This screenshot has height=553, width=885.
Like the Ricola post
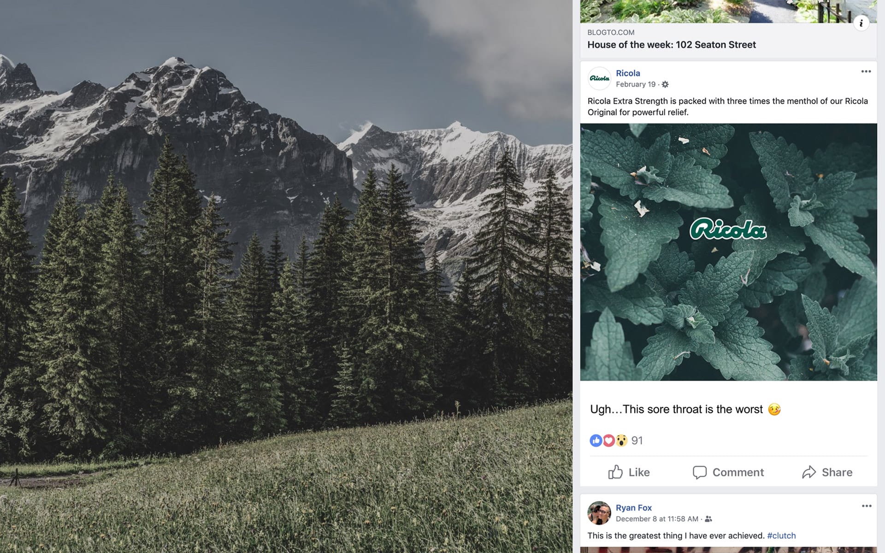point(629,472)
